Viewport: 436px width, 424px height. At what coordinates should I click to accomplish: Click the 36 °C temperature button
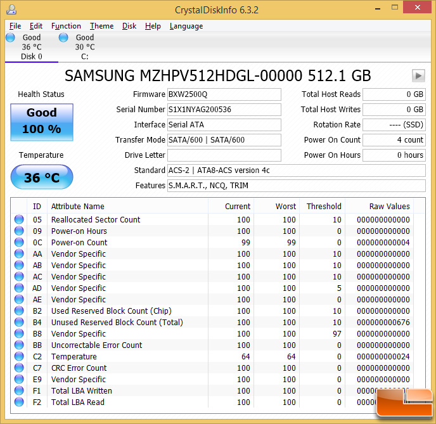(42, 177)
